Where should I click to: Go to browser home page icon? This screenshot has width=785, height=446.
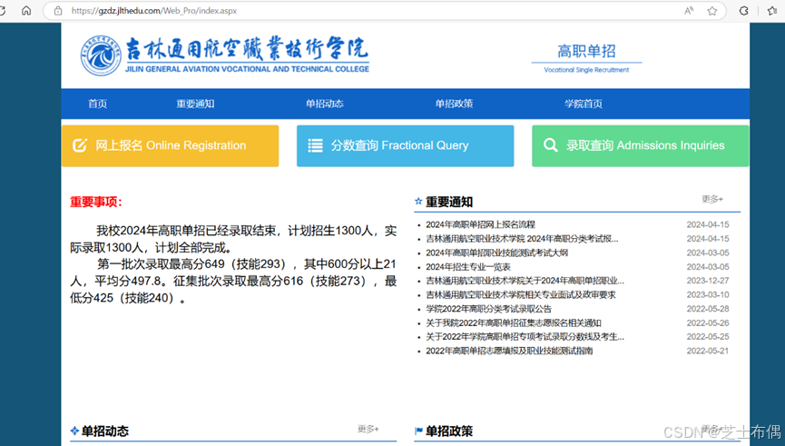[26, 11]
